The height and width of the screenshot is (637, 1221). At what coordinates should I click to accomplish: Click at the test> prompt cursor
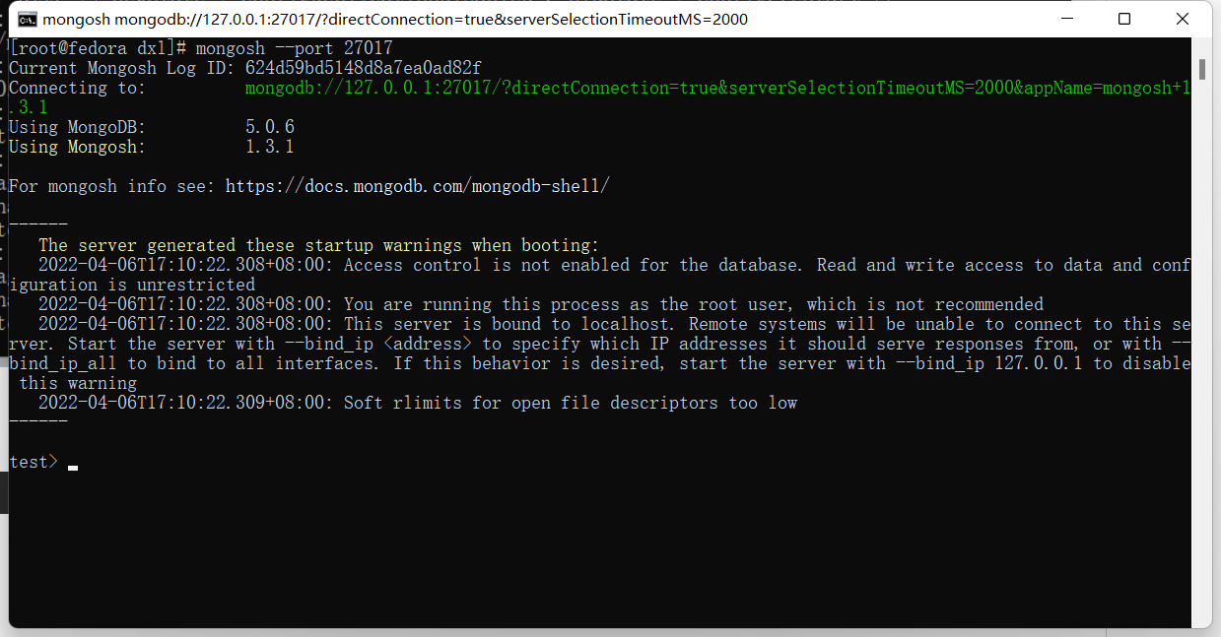(x=73, y=464)
